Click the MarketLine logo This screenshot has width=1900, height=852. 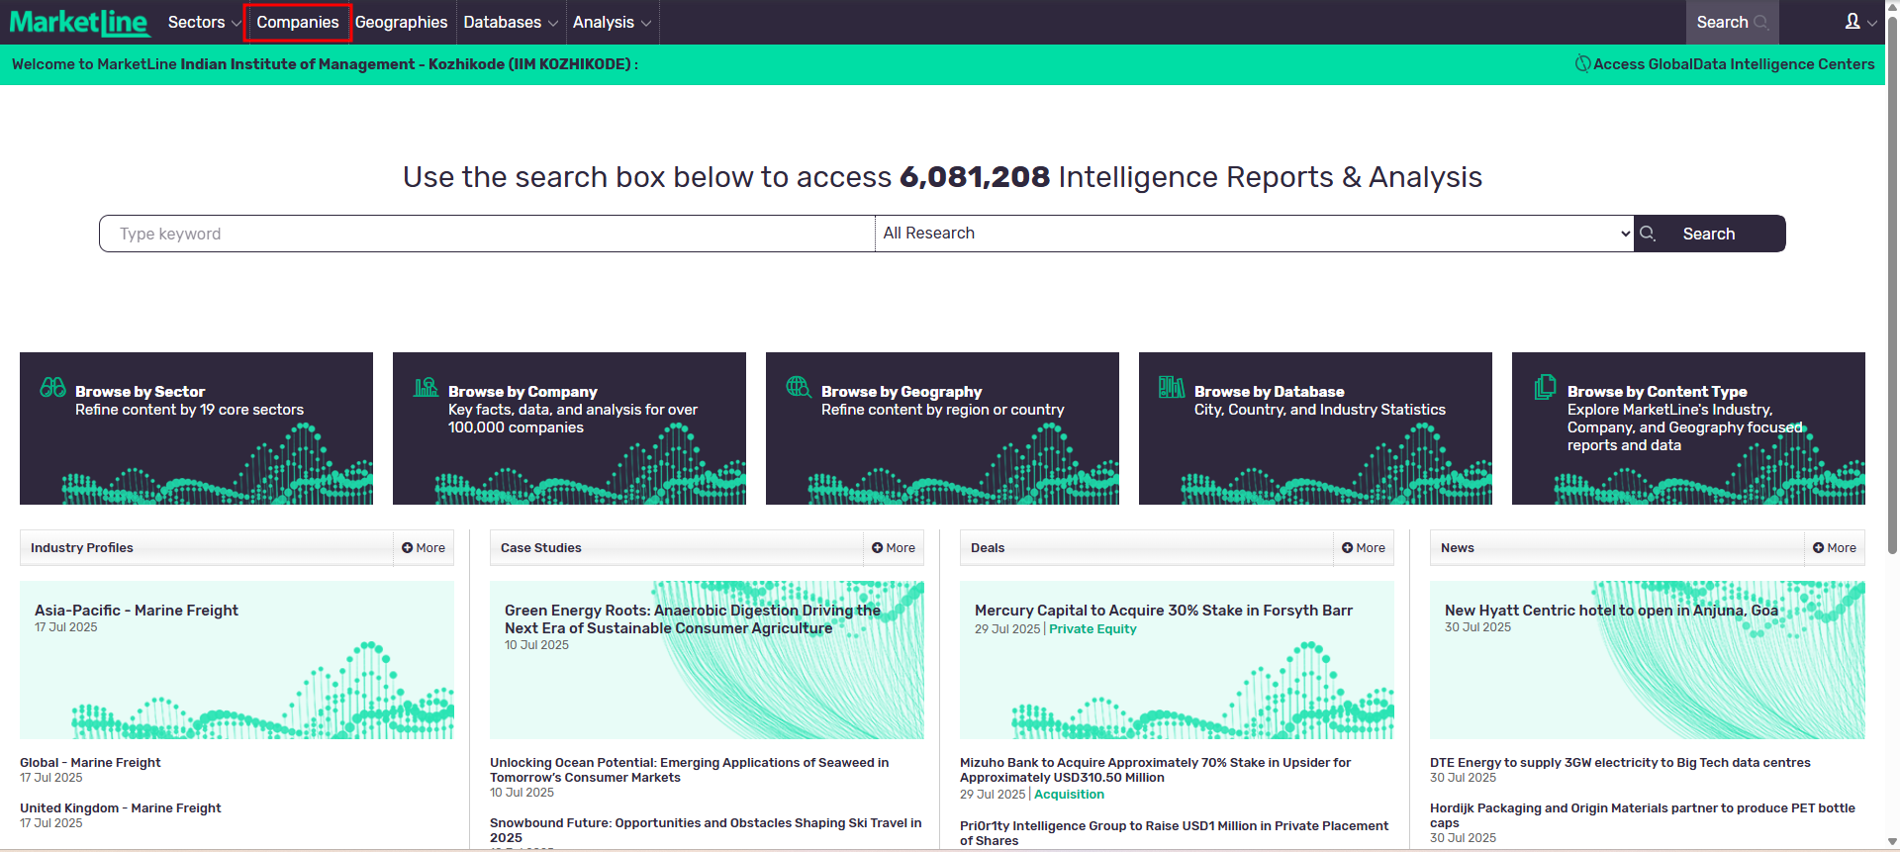click(x=79, y=22)
